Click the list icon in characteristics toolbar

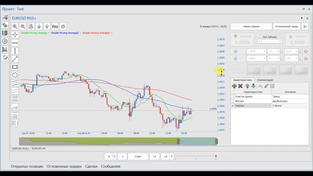coord(272,86)
